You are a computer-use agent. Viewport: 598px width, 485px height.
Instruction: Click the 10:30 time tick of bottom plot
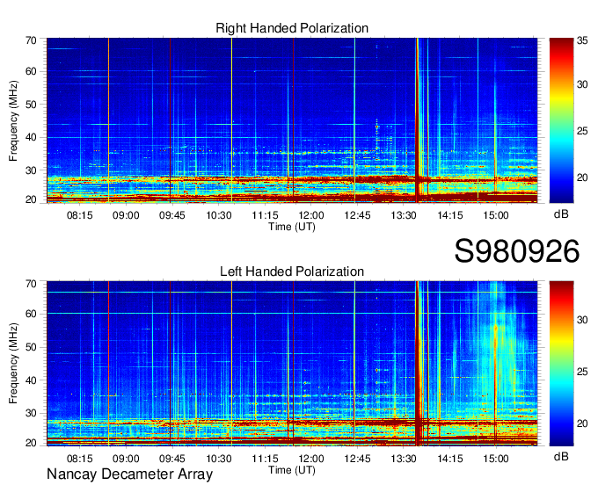point(219,459)
